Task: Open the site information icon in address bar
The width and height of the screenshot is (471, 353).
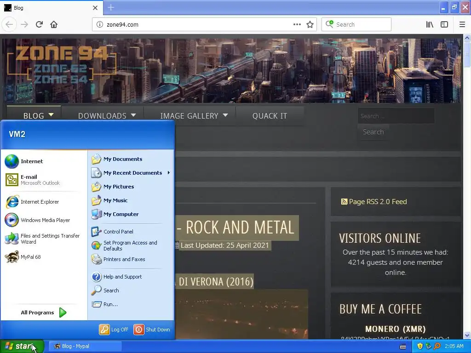Action: pos(100,25)
